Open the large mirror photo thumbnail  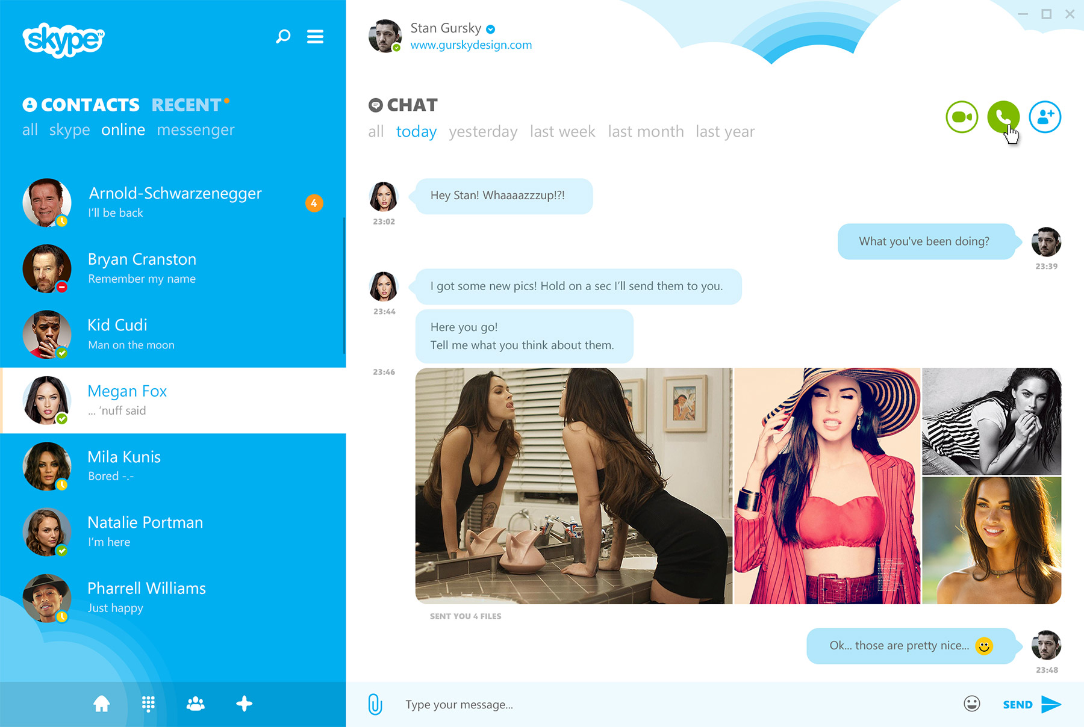tap(574, 486)
